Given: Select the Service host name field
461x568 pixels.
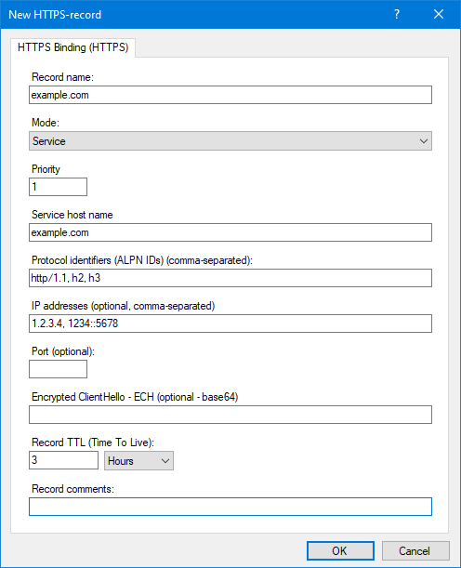Looking at the screenshot, I should click(x=230, y=232).
